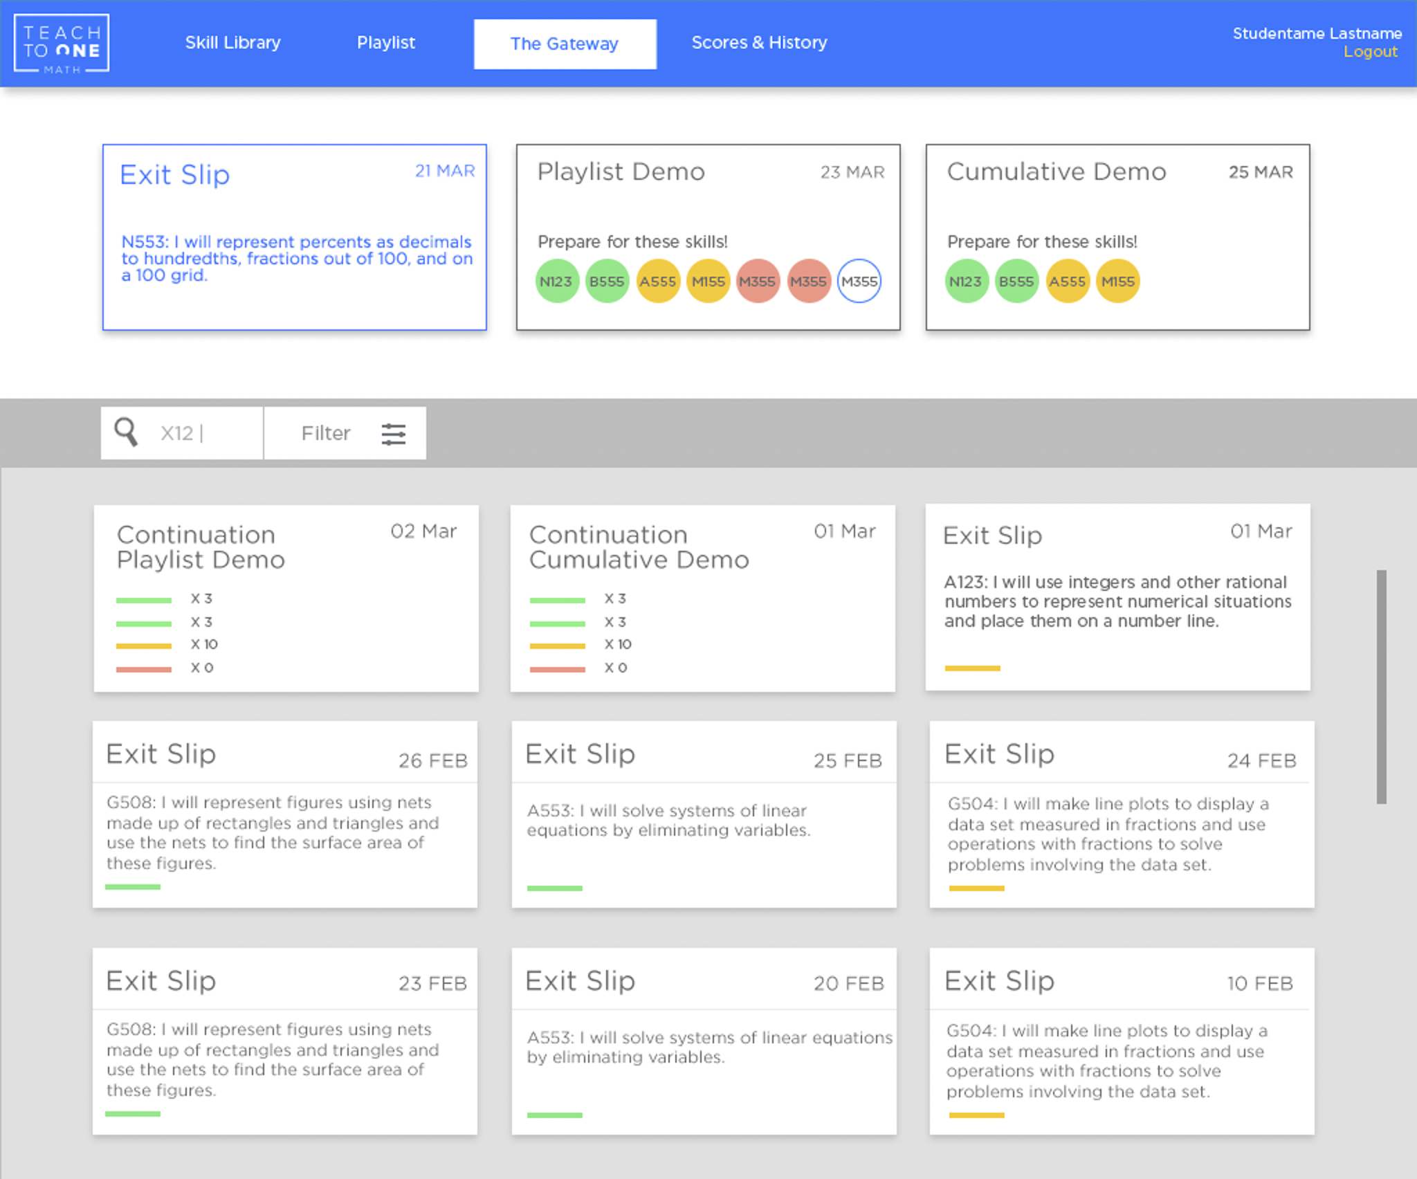Click the vertical scrollbar thumb

pos(1381,686)
